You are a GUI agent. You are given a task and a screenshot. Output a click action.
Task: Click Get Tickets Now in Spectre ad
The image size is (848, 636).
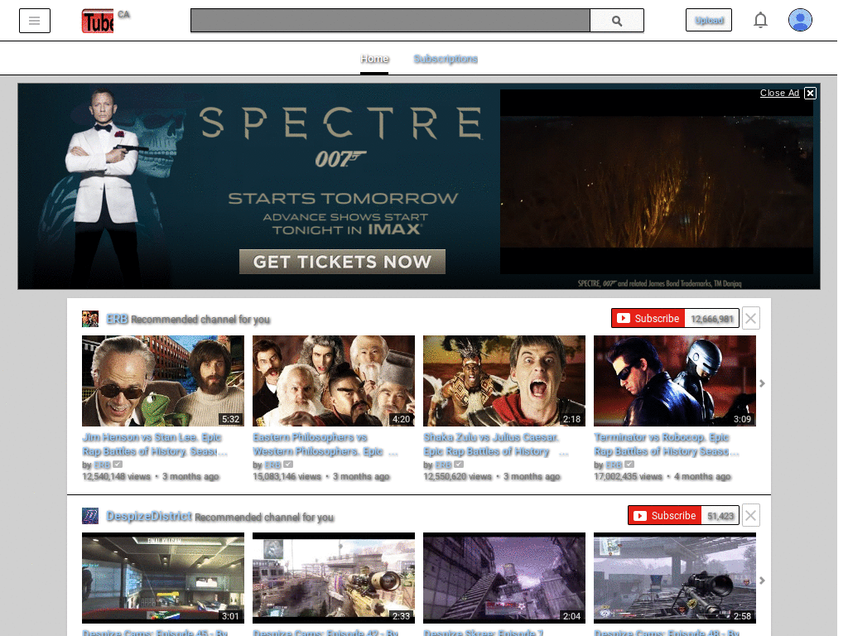point(342,262)
